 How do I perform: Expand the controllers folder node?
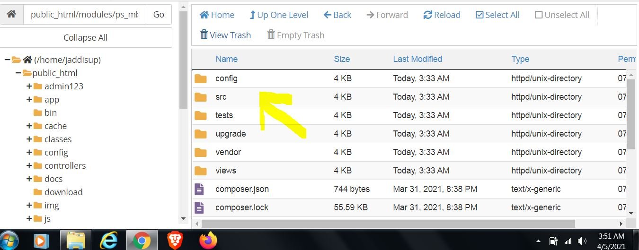[29, 165]
